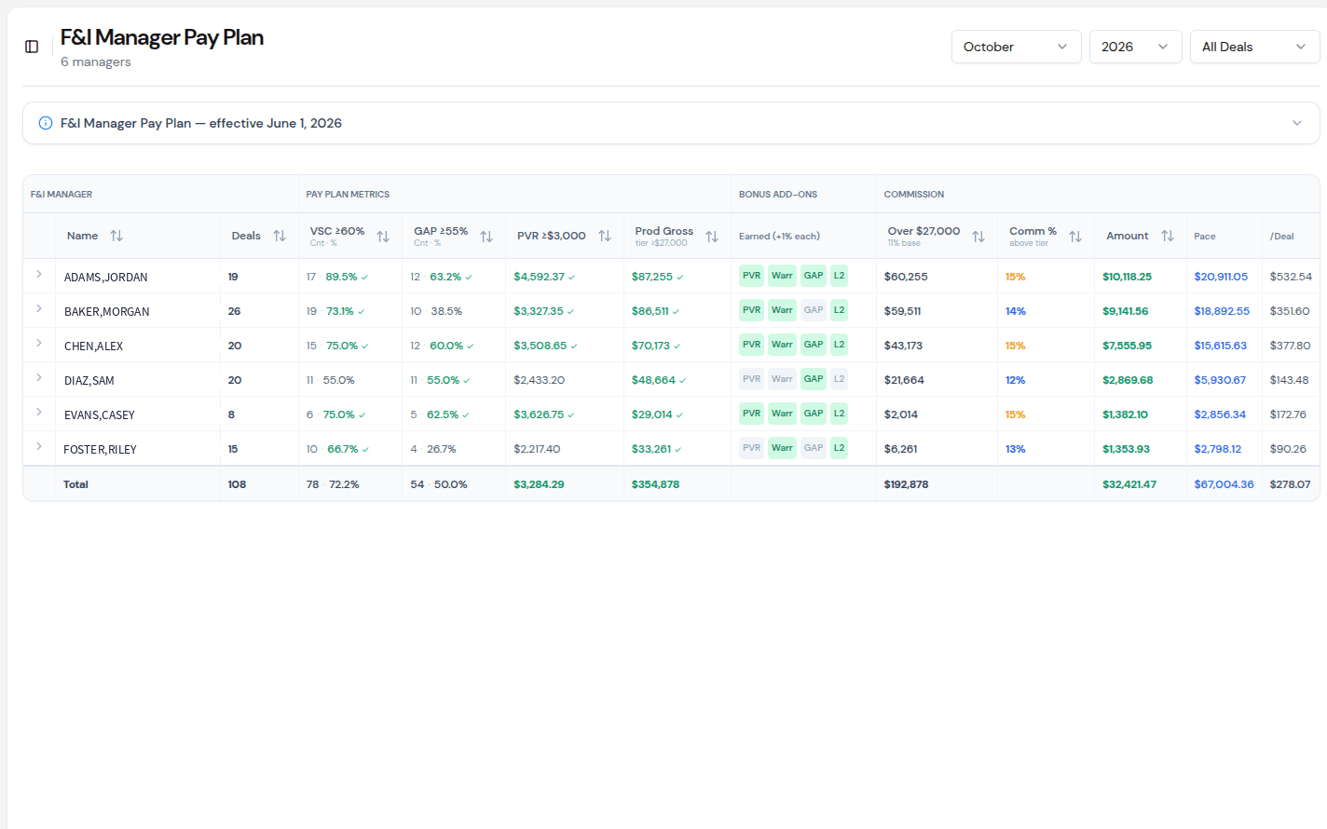The height and width of the screenshot is (829, 1327).
Task: Click the F&I Manager Pay Plan title
Action: (x=162, y=37)
